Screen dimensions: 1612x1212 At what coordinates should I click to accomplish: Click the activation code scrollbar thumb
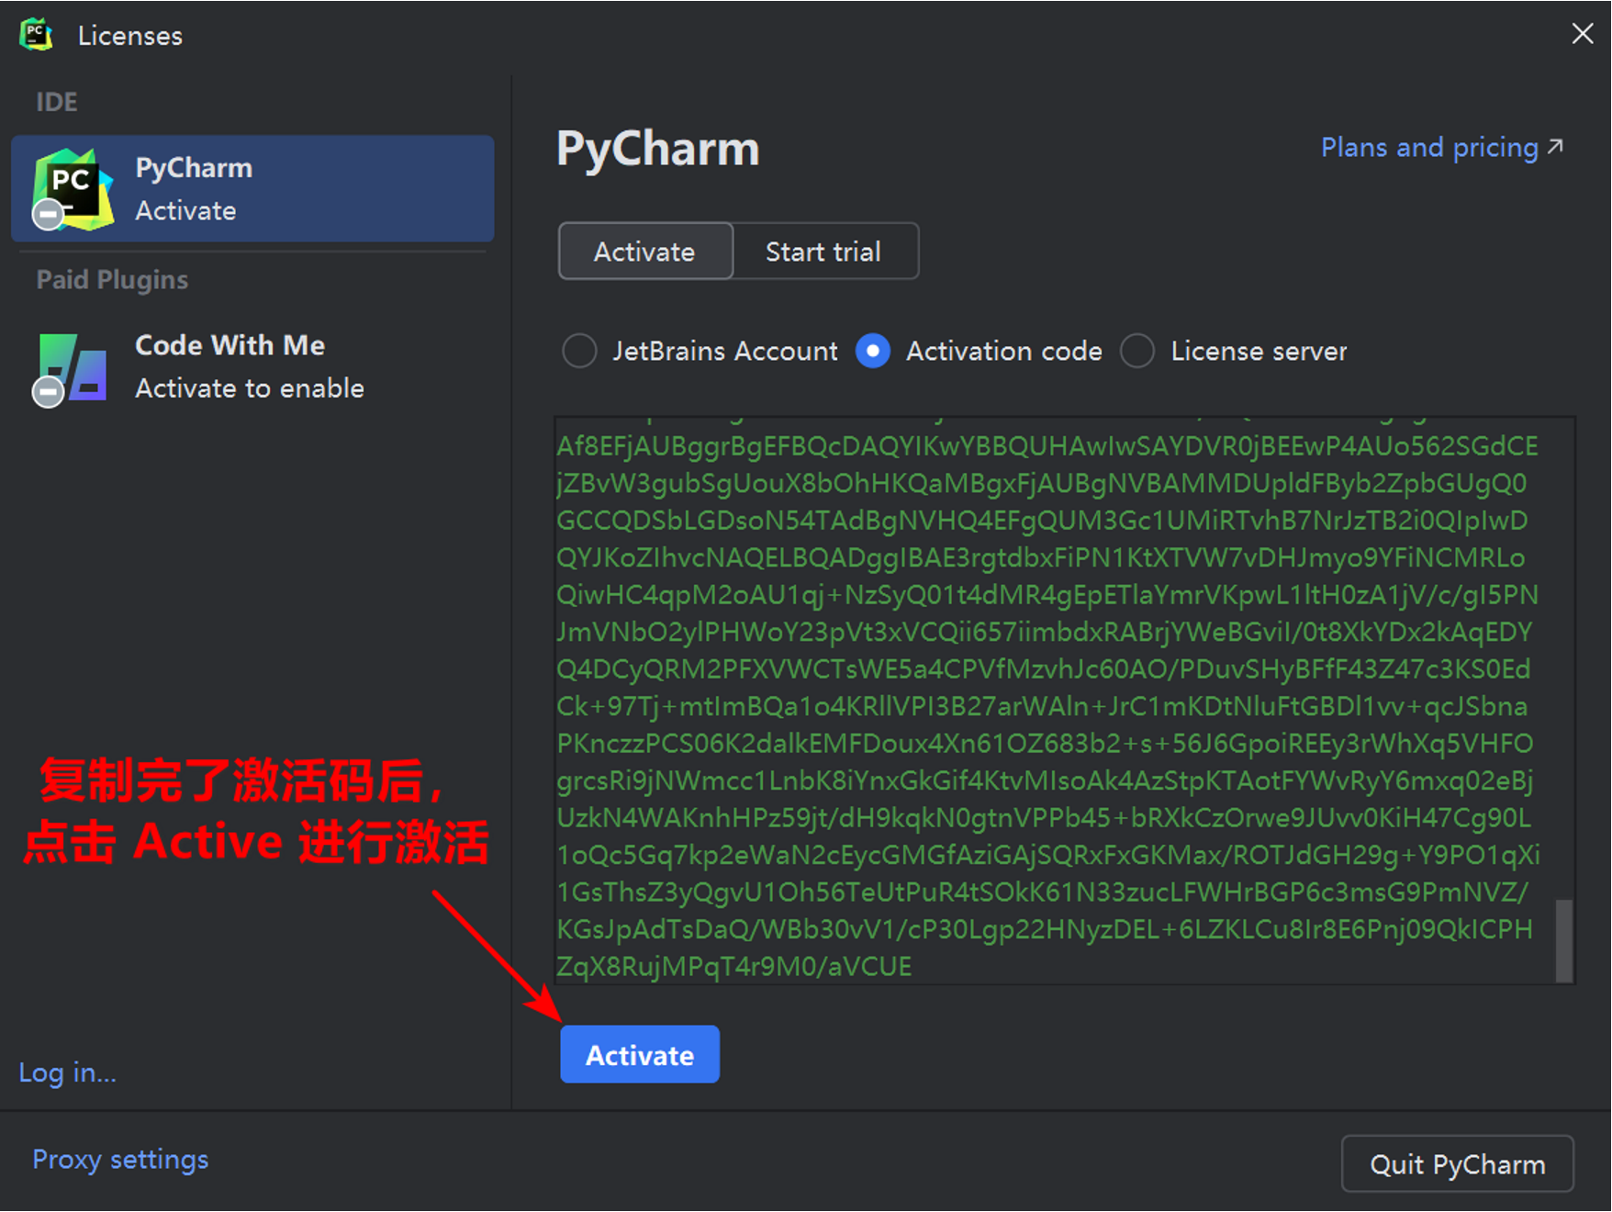coord(1564,940)
